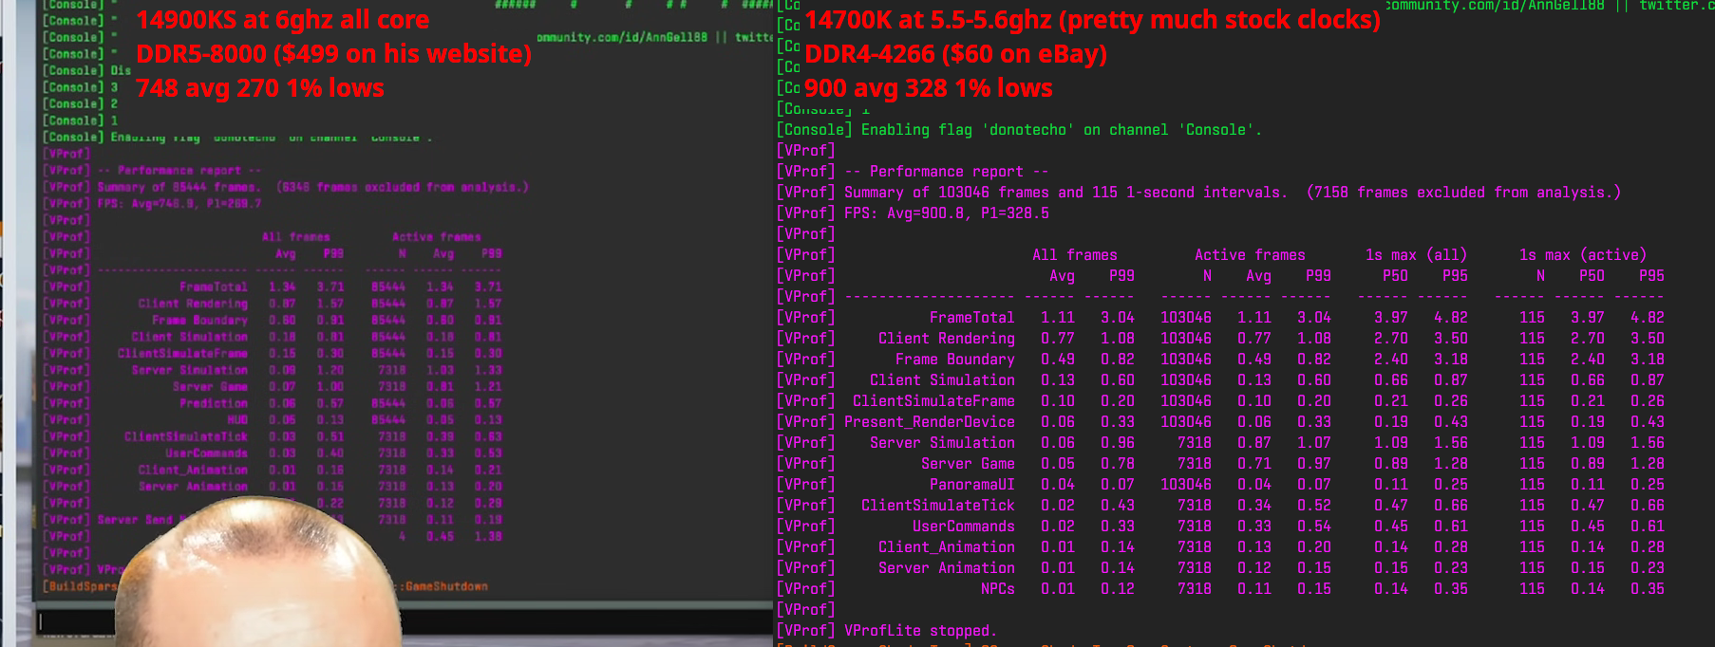Click 'Present_RenderDevice' row label
Viewport: 1715px width, 647px height.
tap(930, 422)
